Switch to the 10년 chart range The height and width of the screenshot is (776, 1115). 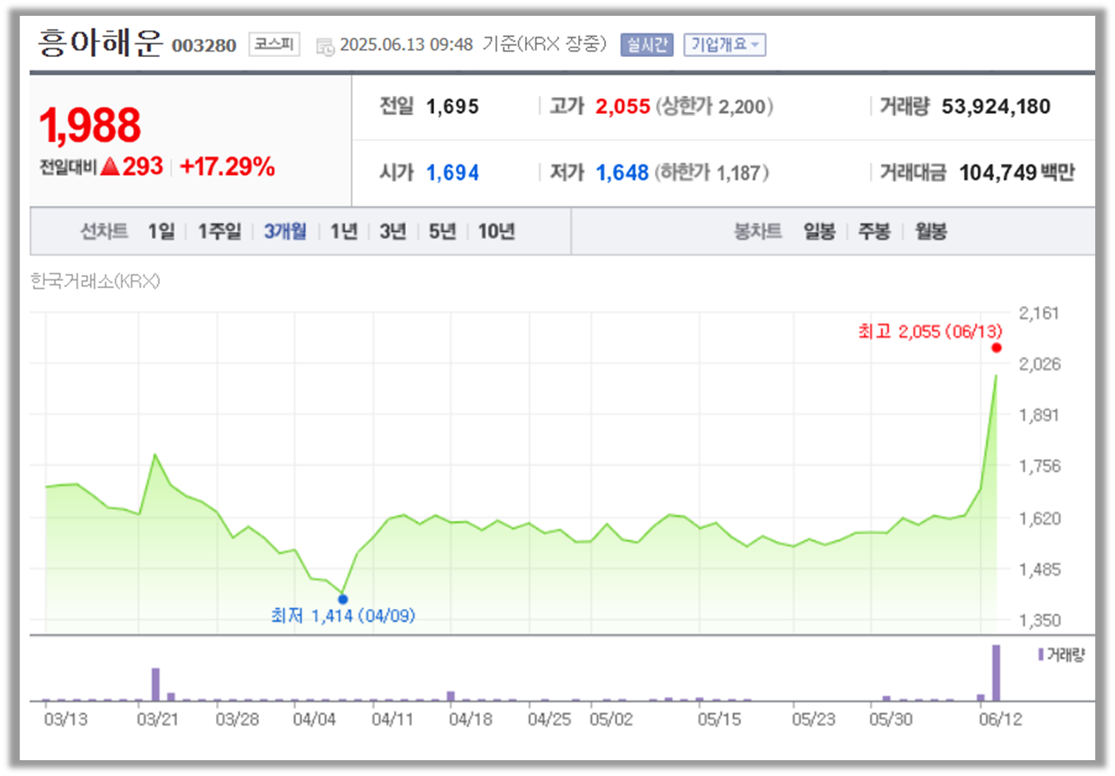point(497,231)
